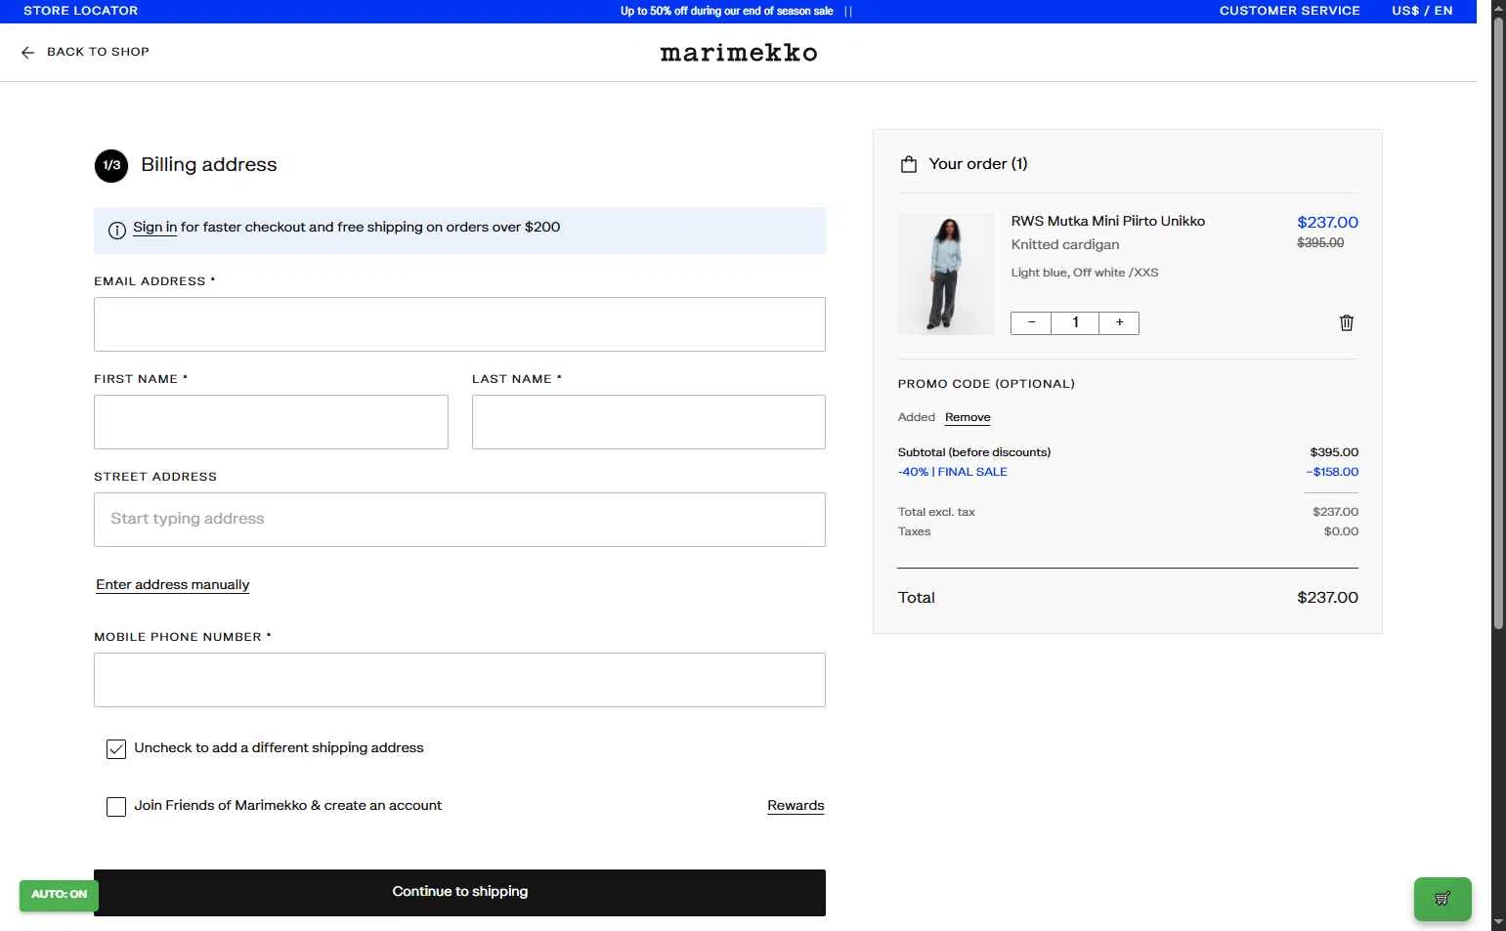Click the Light blue, Off white /XXS variant text
The height and width of the screenshot is (931, 1506).
click(1085, 274)
